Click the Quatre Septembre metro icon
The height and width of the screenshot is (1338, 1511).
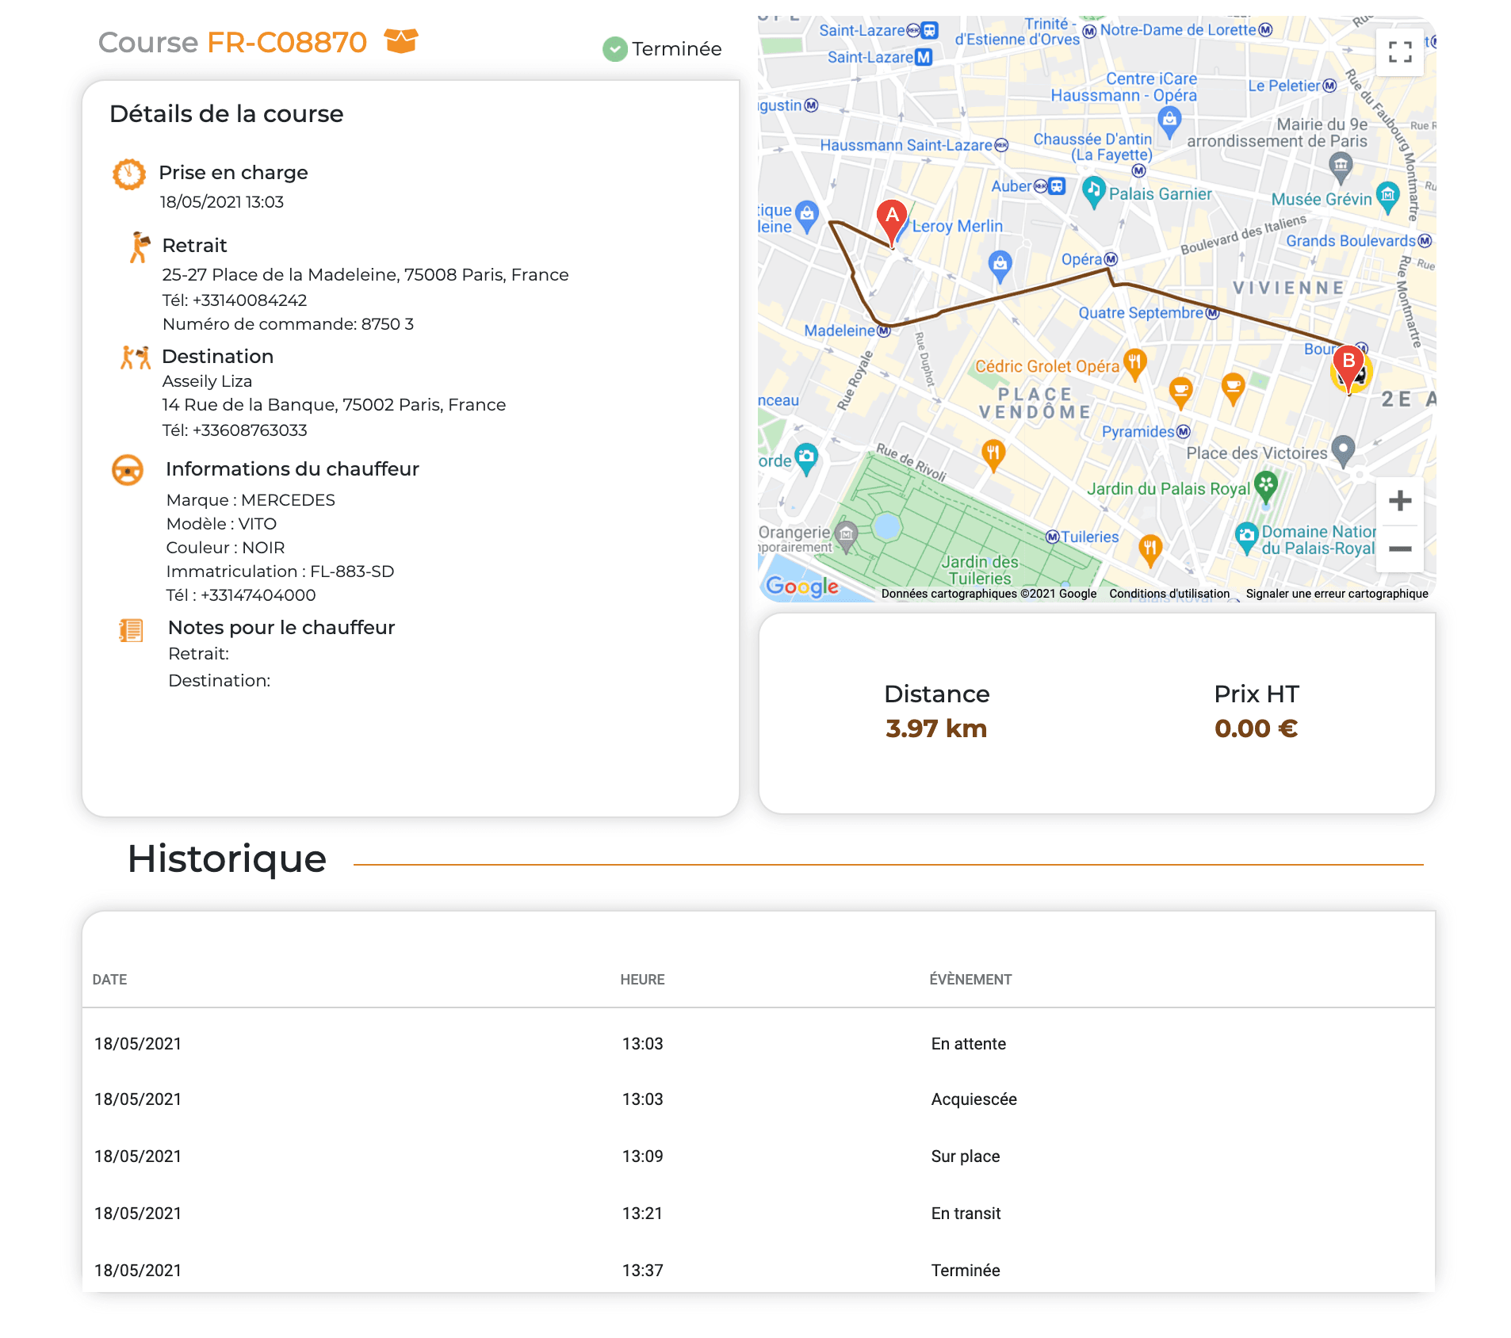click(1212, 312)
